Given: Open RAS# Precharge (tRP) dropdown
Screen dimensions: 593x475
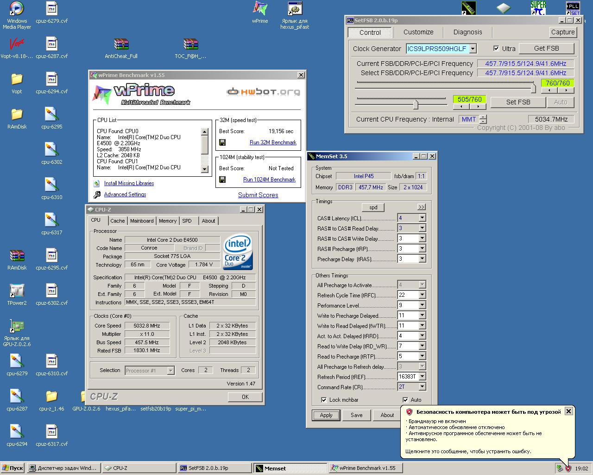Looking at the screenshot, I should pyautogui.click(x=422, y=249).
